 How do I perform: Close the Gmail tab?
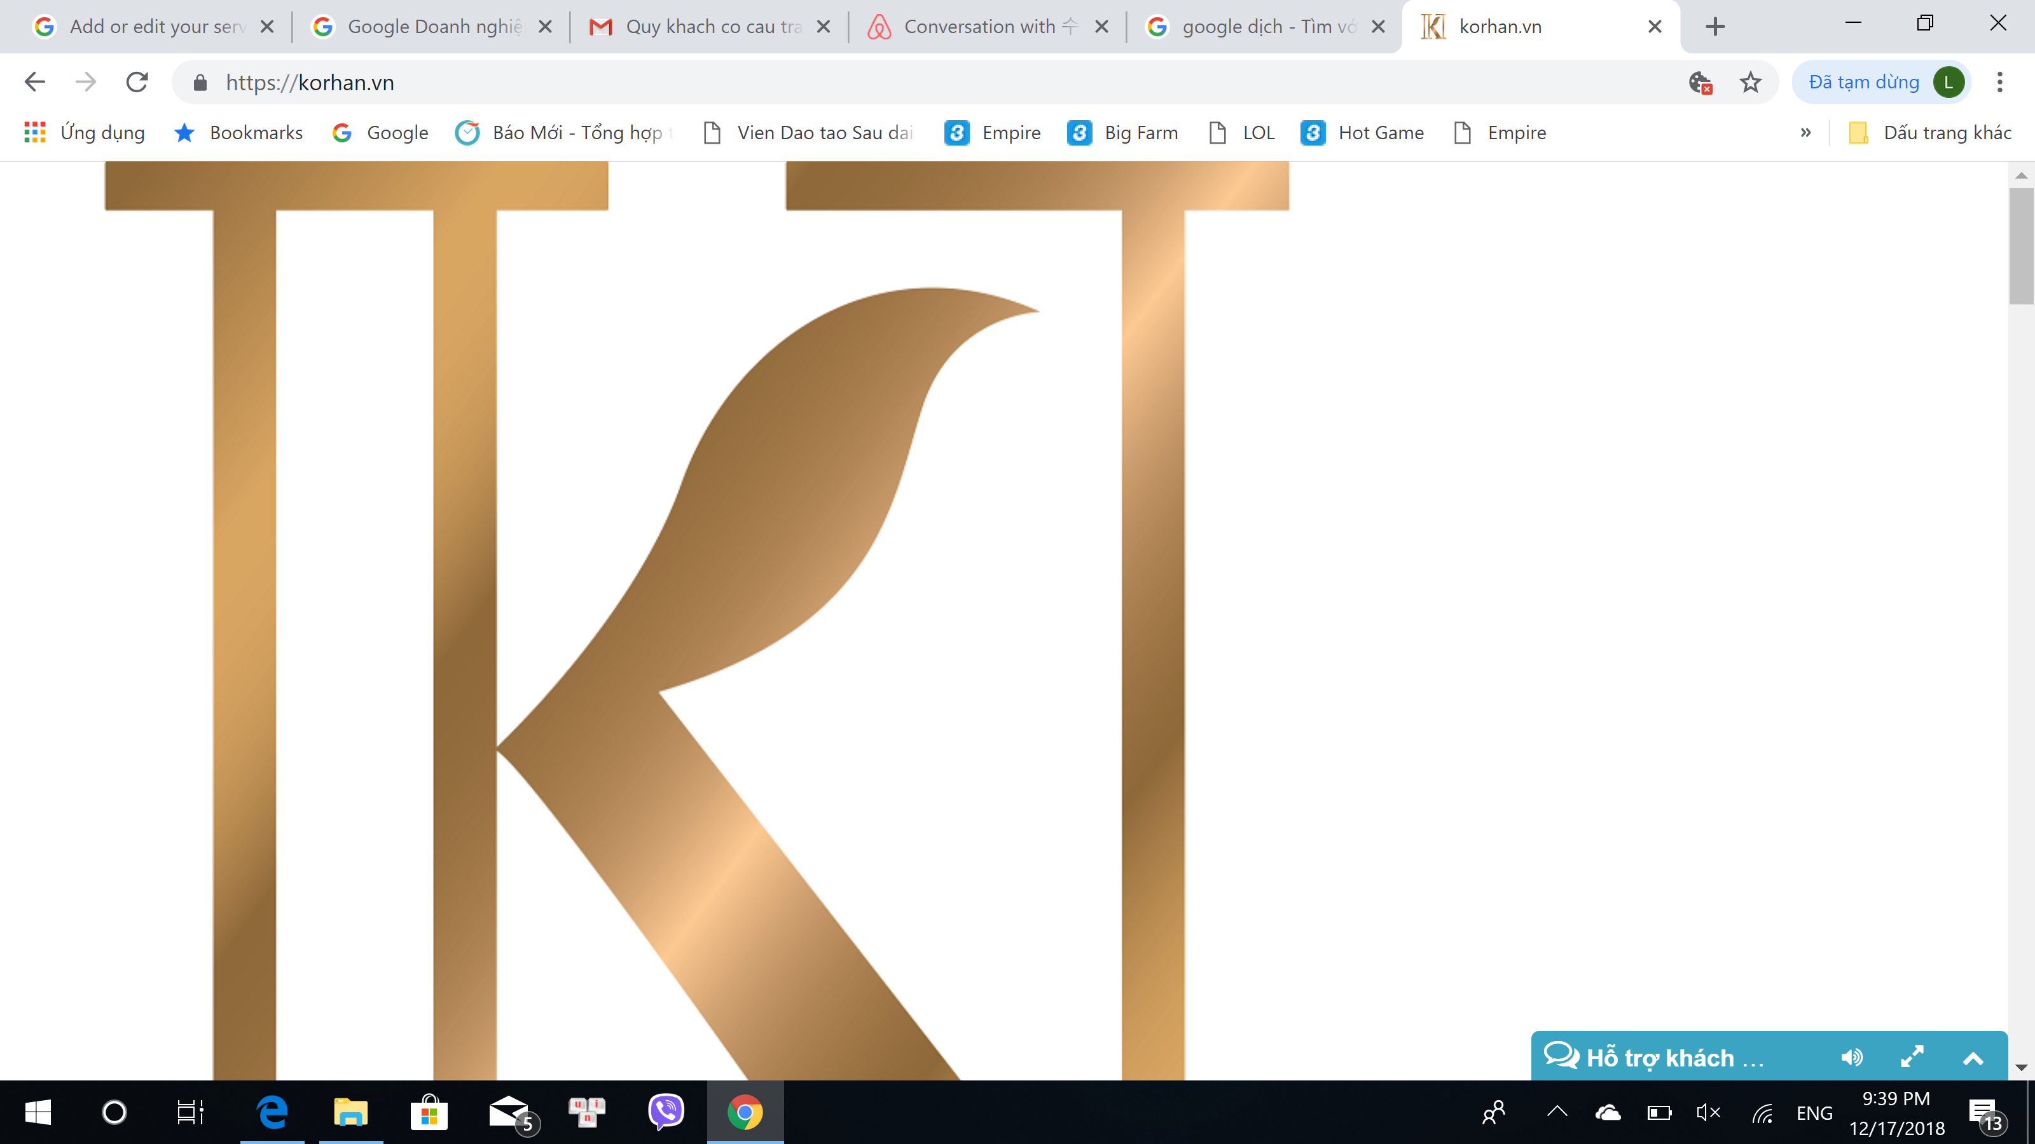[823, 27]
